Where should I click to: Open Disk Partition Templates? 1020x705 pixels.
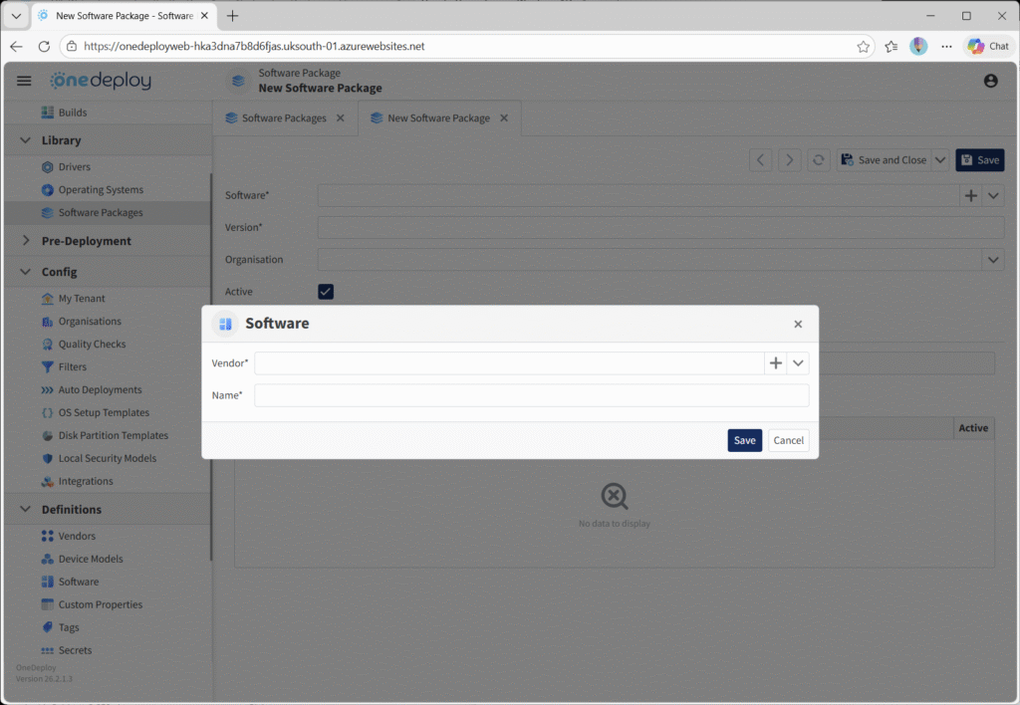point(114,435)
